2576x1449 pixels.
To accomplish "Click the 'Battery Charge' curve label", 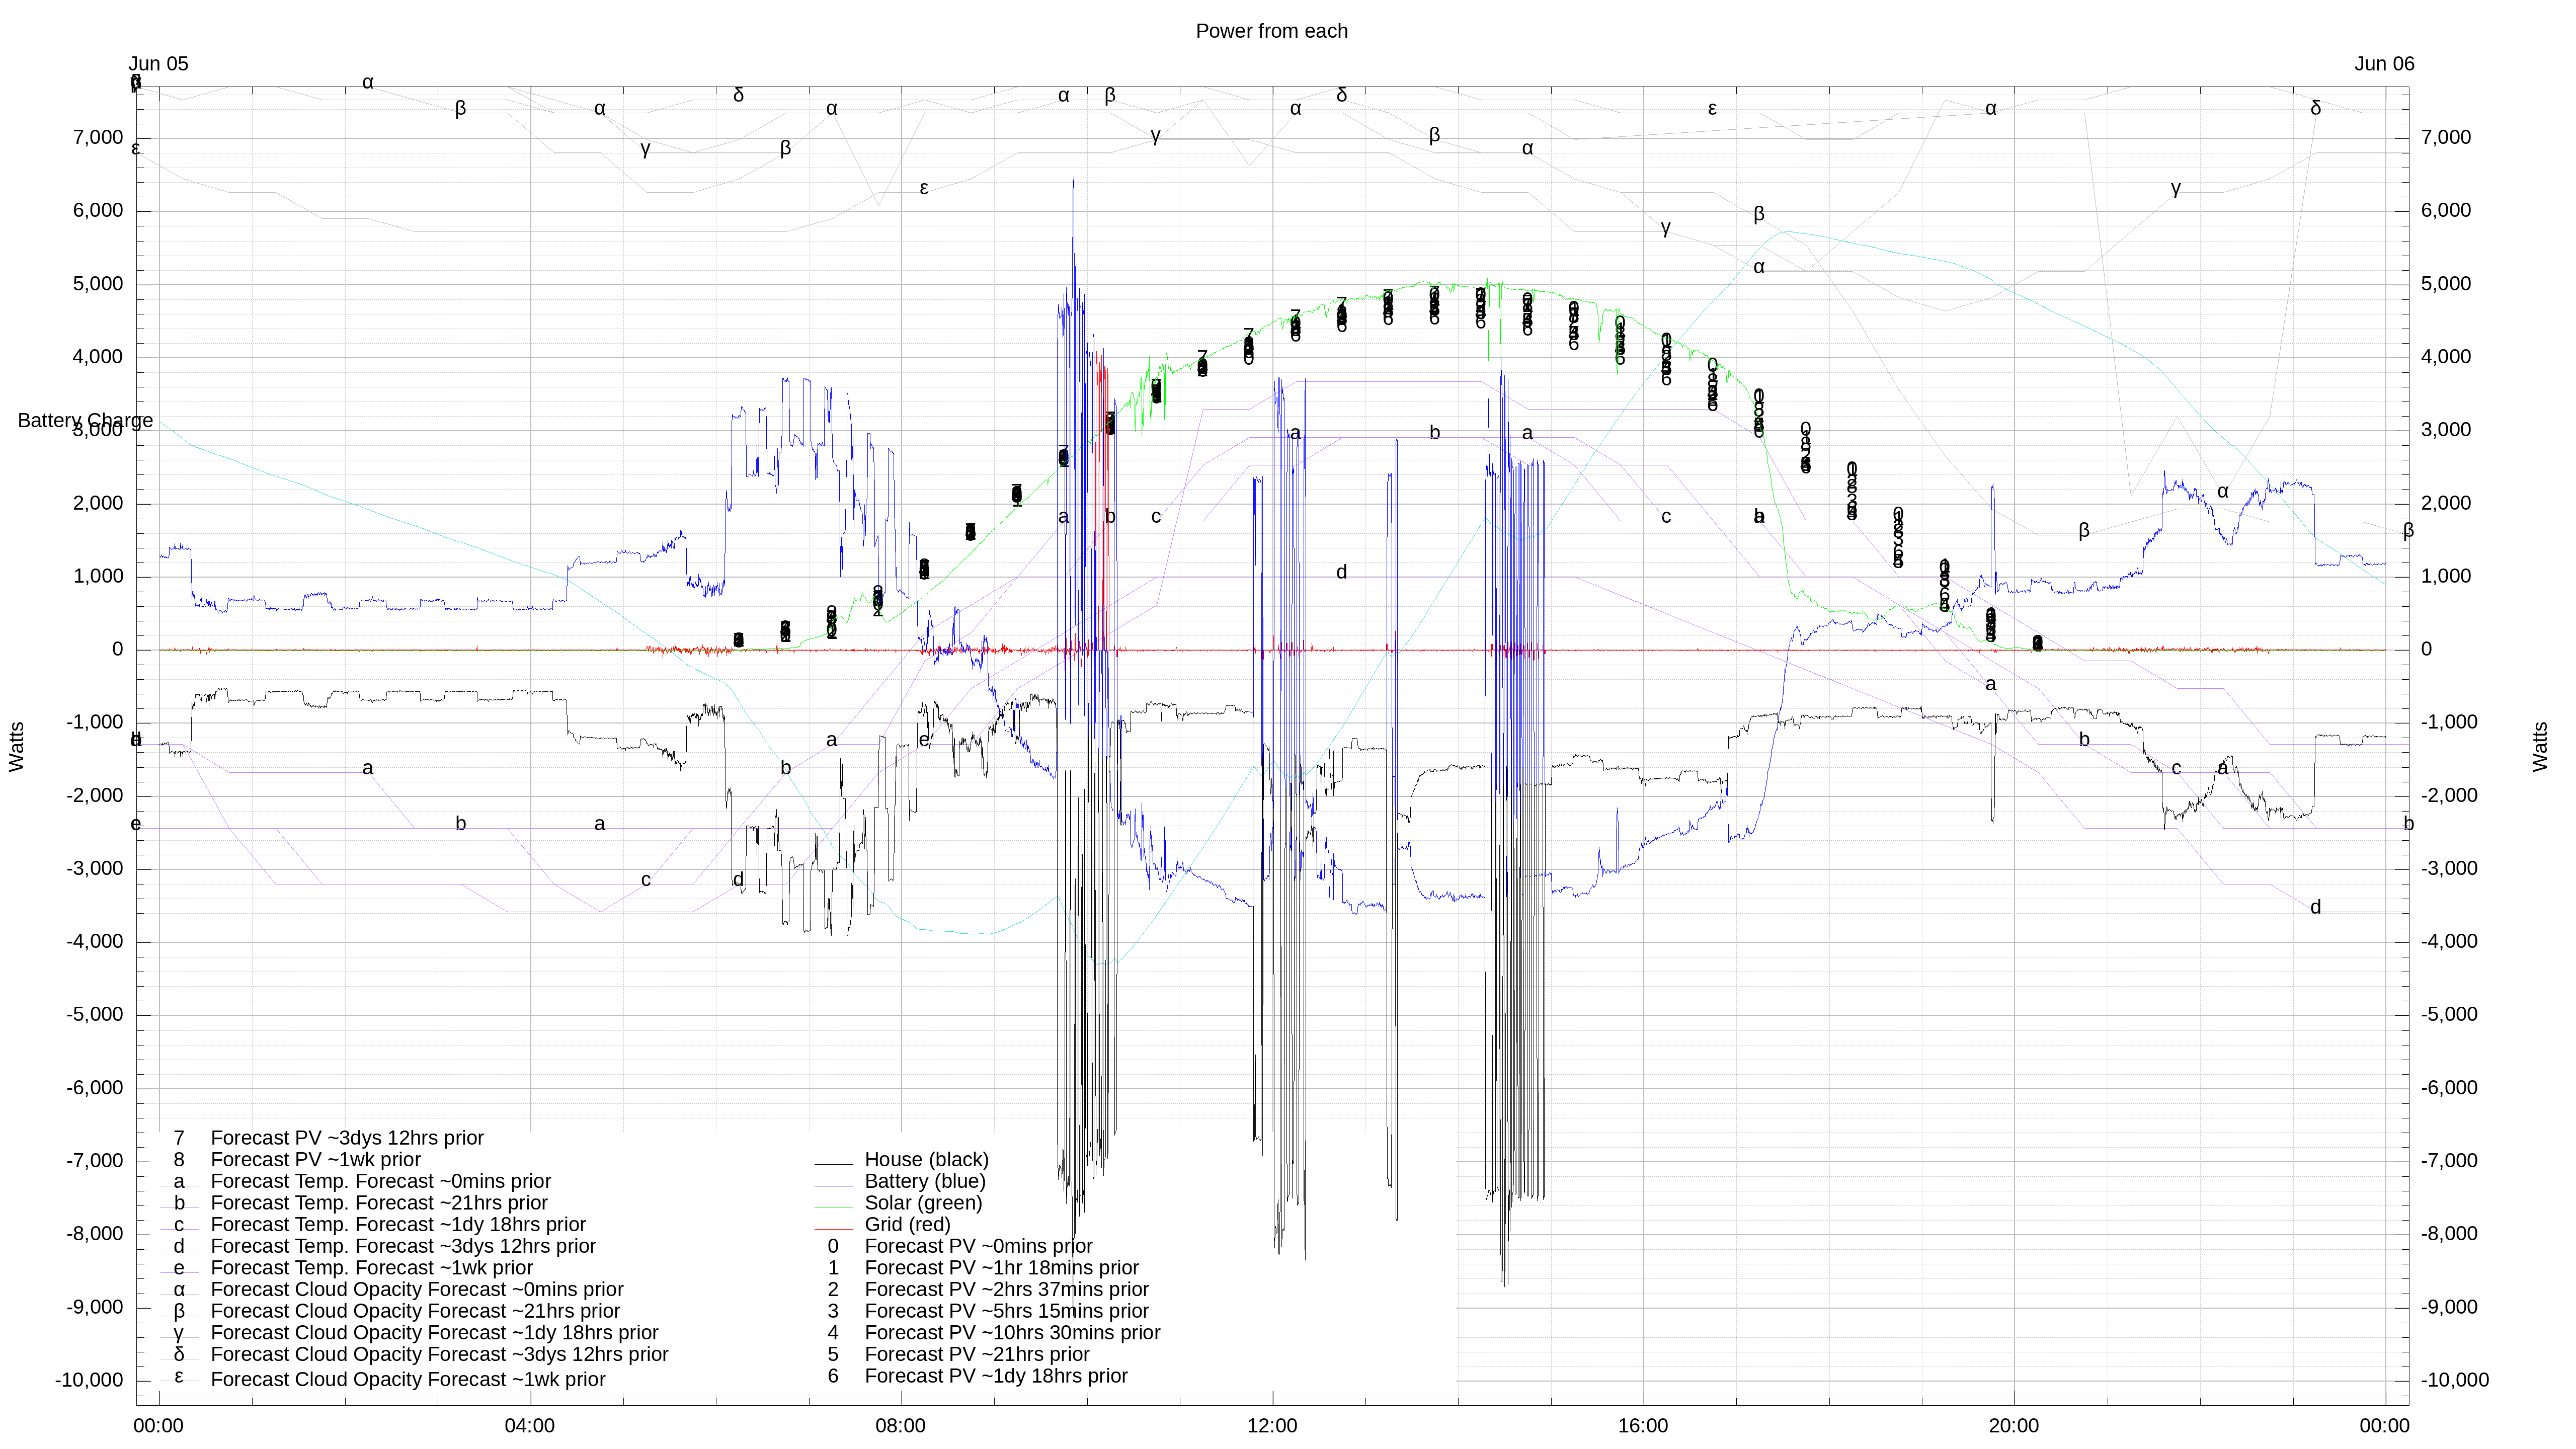I will click(85, 421).
